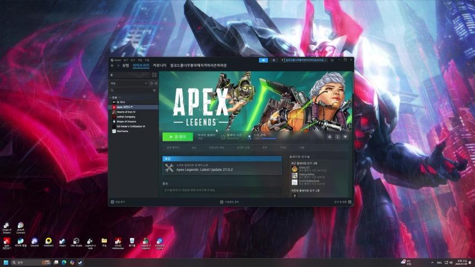The image size is (475, 267).
Task: Open friends and chat button
Action: (x=343, y=202)
